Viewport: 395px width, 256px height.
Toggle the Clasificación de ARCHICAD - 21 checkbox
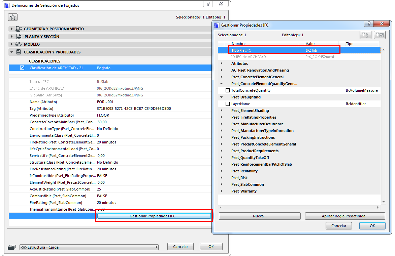click(x=22, y=68)
